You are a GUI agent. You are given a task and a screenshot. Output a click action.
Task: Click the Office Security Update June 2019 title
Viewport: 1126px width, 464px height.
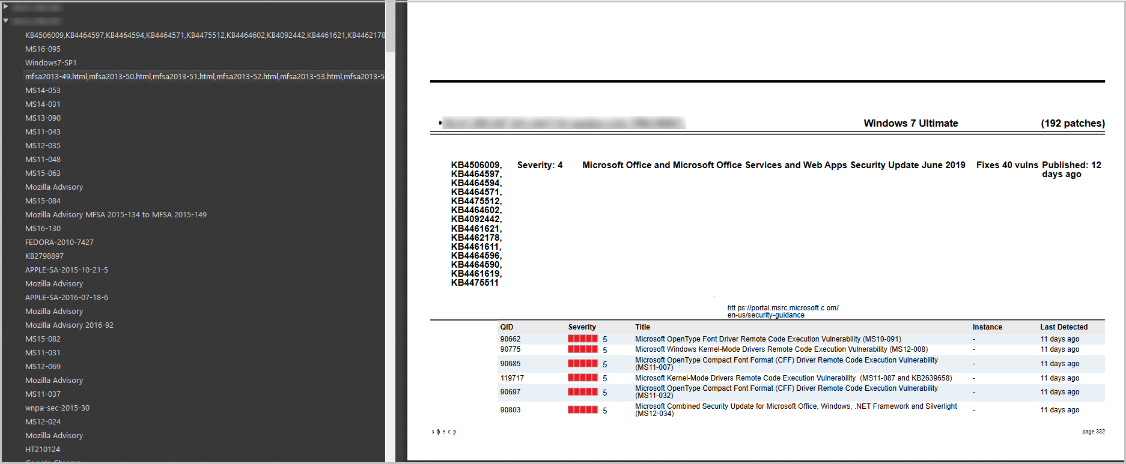tap(774, 165)
